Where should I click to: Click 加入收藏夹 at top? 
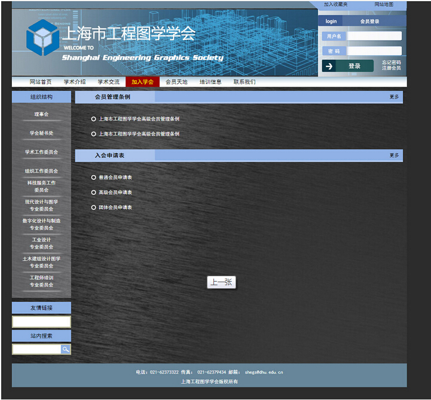pyautogui.click(x=335, y=5)
